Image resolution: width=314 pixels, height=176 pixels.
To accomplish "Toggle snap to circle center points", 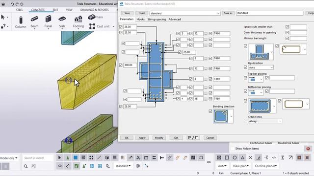I will click(235, 157).
